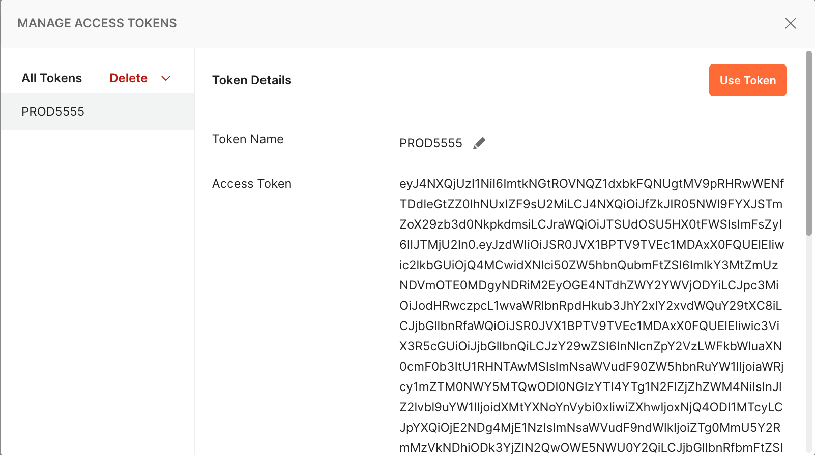Collapse the Delete options chevron

pos(166,78)
